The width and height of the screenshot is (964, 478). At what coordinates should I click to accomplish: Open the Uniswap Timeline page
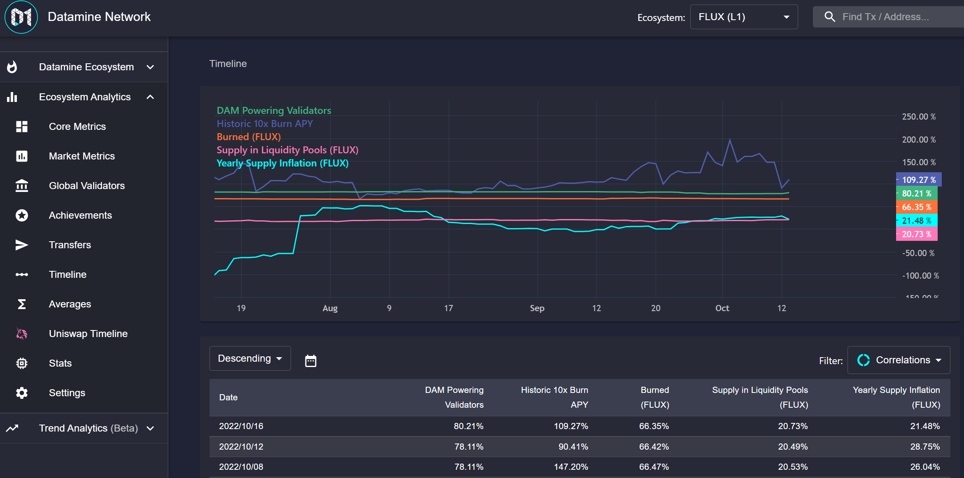click(x=88, y=334)
